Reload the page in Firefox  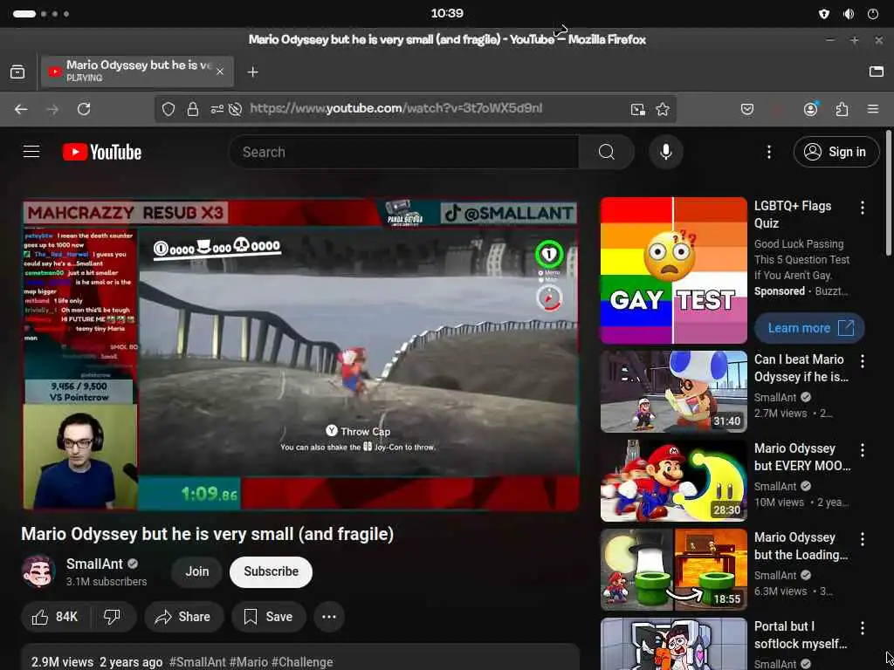point(84,109)
